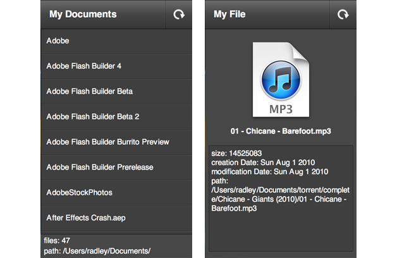Image resolution: width=397 pixels, height=258 pixels.
Task: Click the My File header title
Action: [x=229, y=14]
